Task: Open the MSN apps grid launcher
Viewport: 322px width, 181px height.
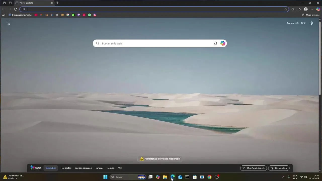Action: (8, 23)
